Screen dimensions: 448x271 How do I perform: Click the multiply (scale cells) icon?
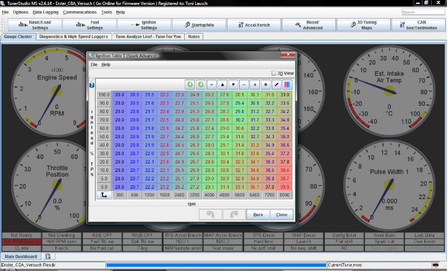tap(265, 85)
